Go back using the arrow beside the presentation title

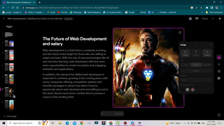[4, 19]
